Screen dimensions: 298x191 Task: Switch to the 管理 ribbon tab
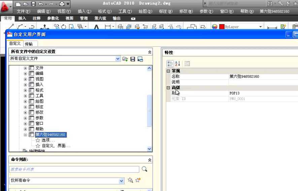(84, 18)
